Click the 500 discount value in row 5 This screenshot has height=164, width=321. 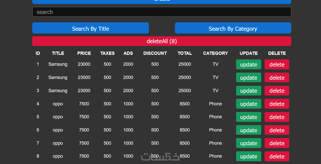pos(155,117)
